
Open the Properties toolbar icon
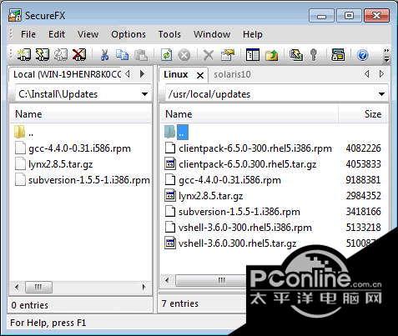tap(228, 54)
